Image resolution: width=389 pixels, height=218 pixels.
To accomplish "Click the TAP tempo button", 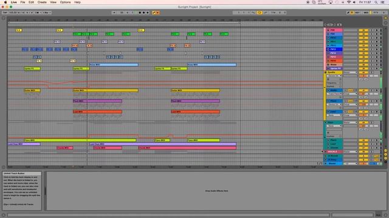I will 5,12.
